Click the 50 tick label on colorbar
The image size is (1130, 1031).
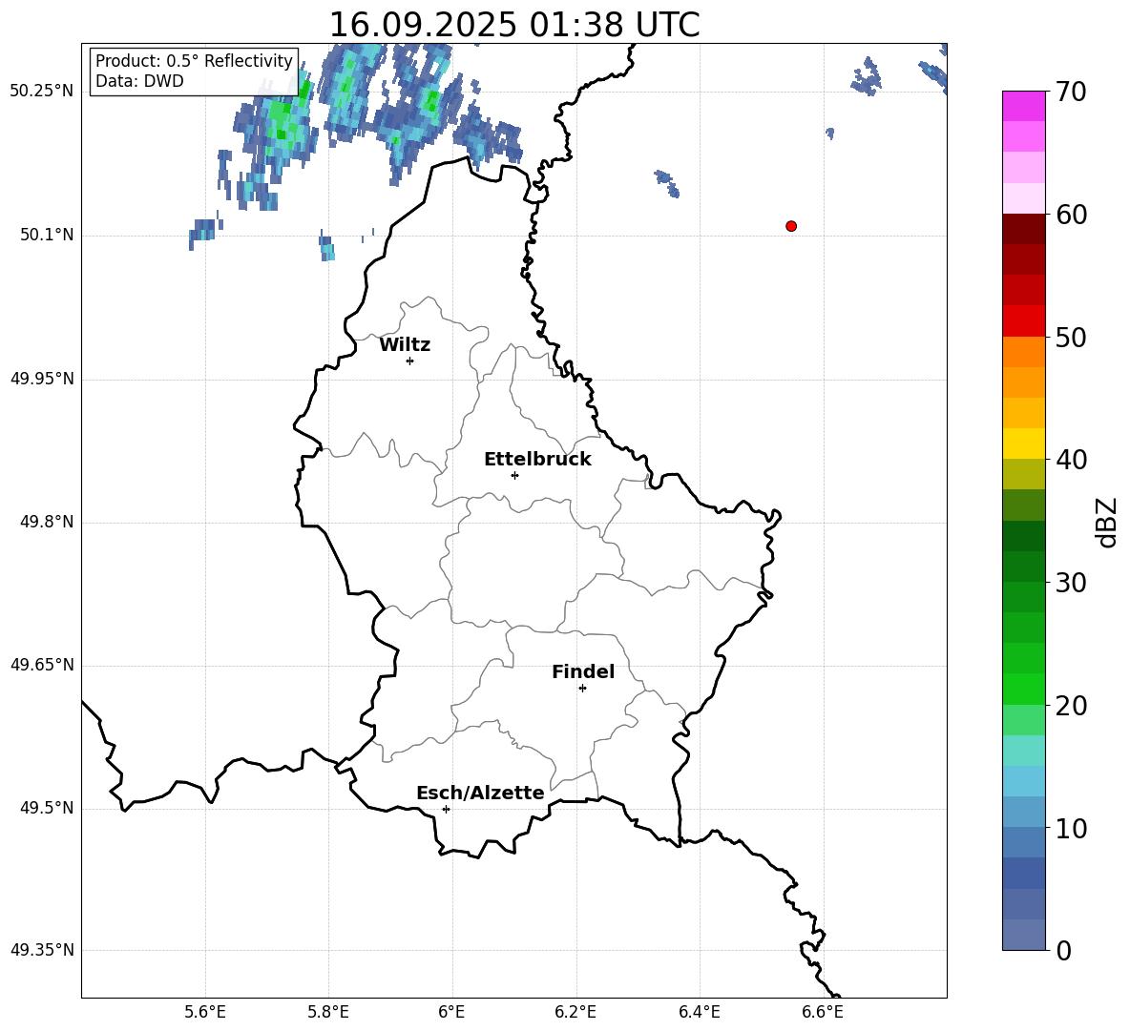click(1071, 337)
